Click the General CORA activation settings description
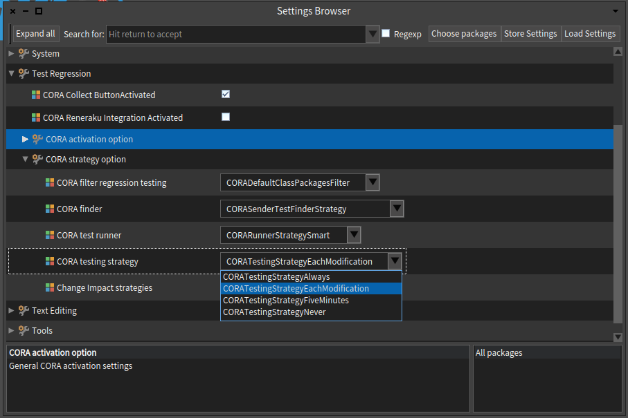628x418 pixels. (x=71, y=366)
